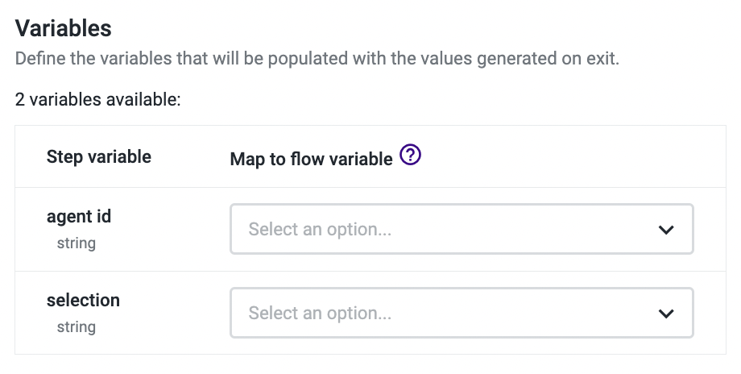Click 'Select an option...' placeholder in selection row

point(320,314)
